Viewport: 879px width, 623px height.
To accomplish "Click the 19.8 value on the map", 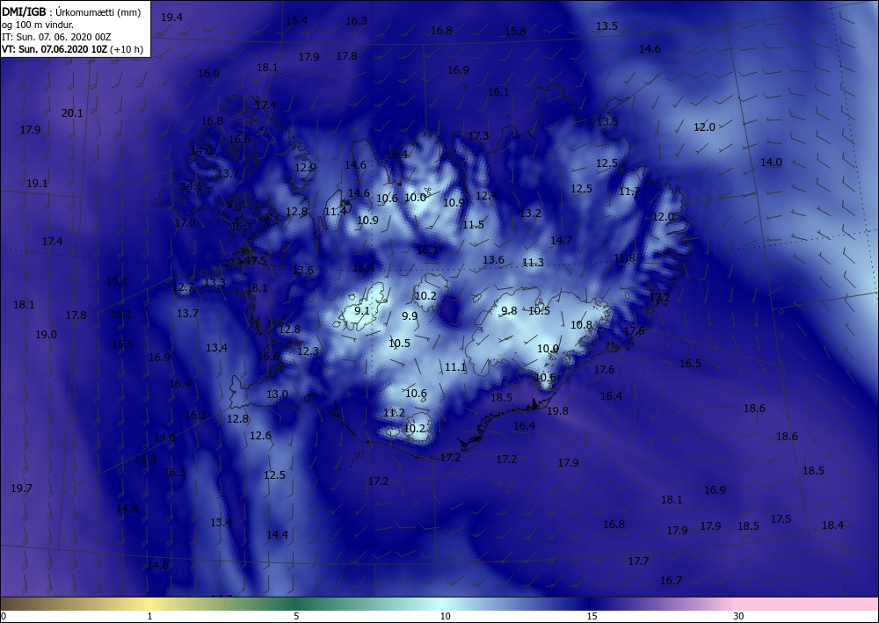I will click(x=557, y=411).
